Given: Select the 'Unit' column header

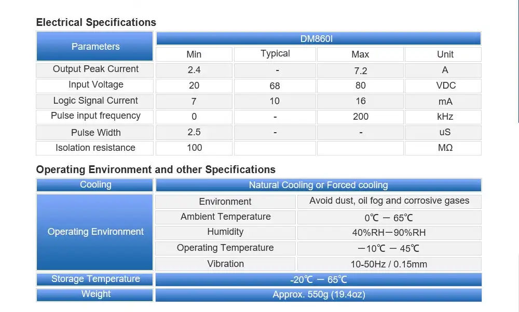Looking at the screenshot, I should [443, 54].
